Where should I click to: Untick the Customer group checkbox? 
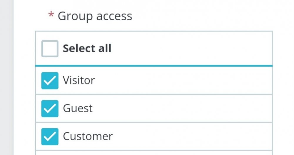pos(50,136)
